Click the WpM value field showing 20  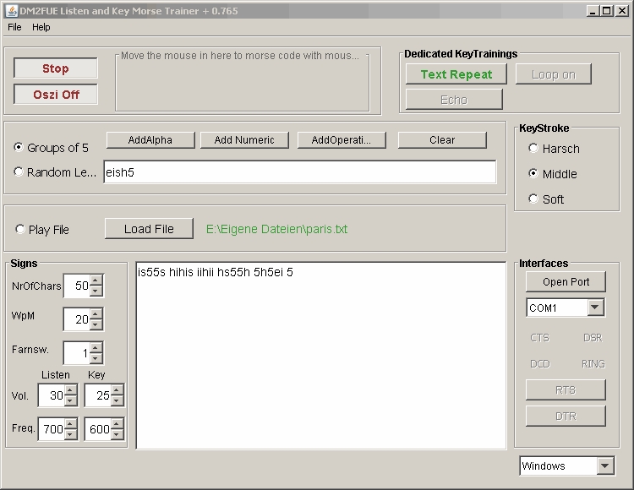[77, 319]
